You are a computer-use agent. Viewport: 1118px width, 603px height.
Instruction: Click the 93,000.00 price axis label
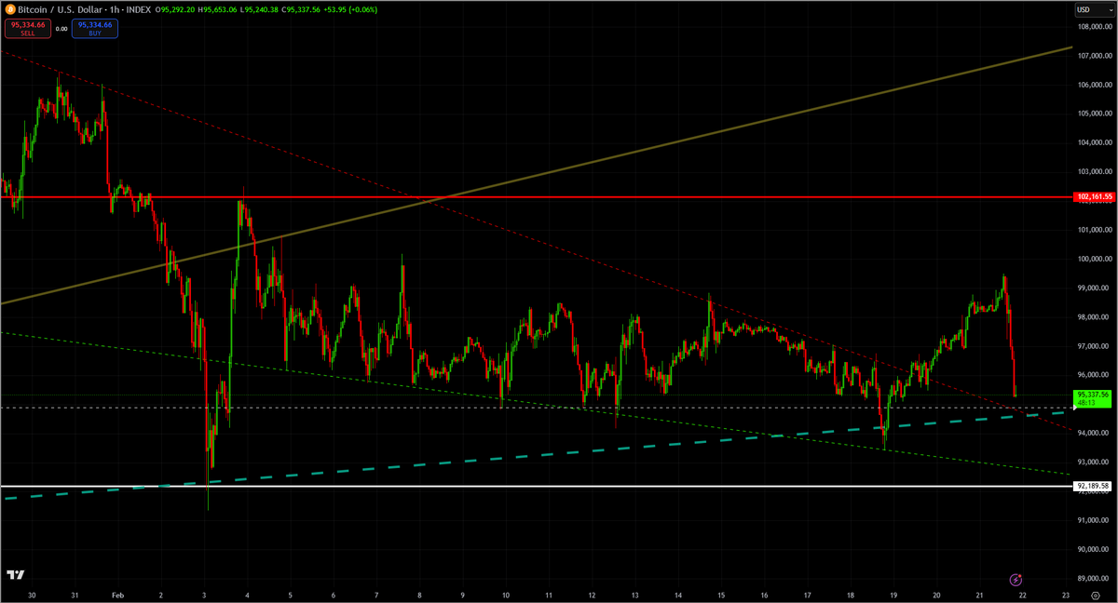click(1095, 462)
